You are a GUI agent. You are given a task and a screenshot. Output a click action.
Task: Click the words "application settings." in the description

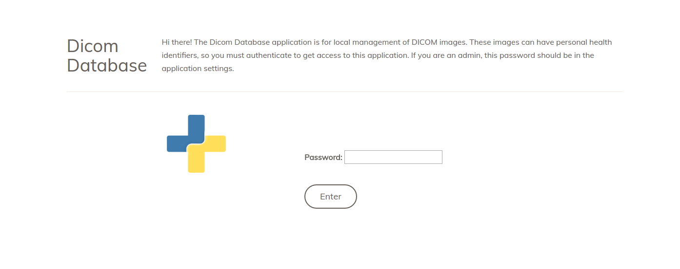pyautogui.click(x=198, y=69)
